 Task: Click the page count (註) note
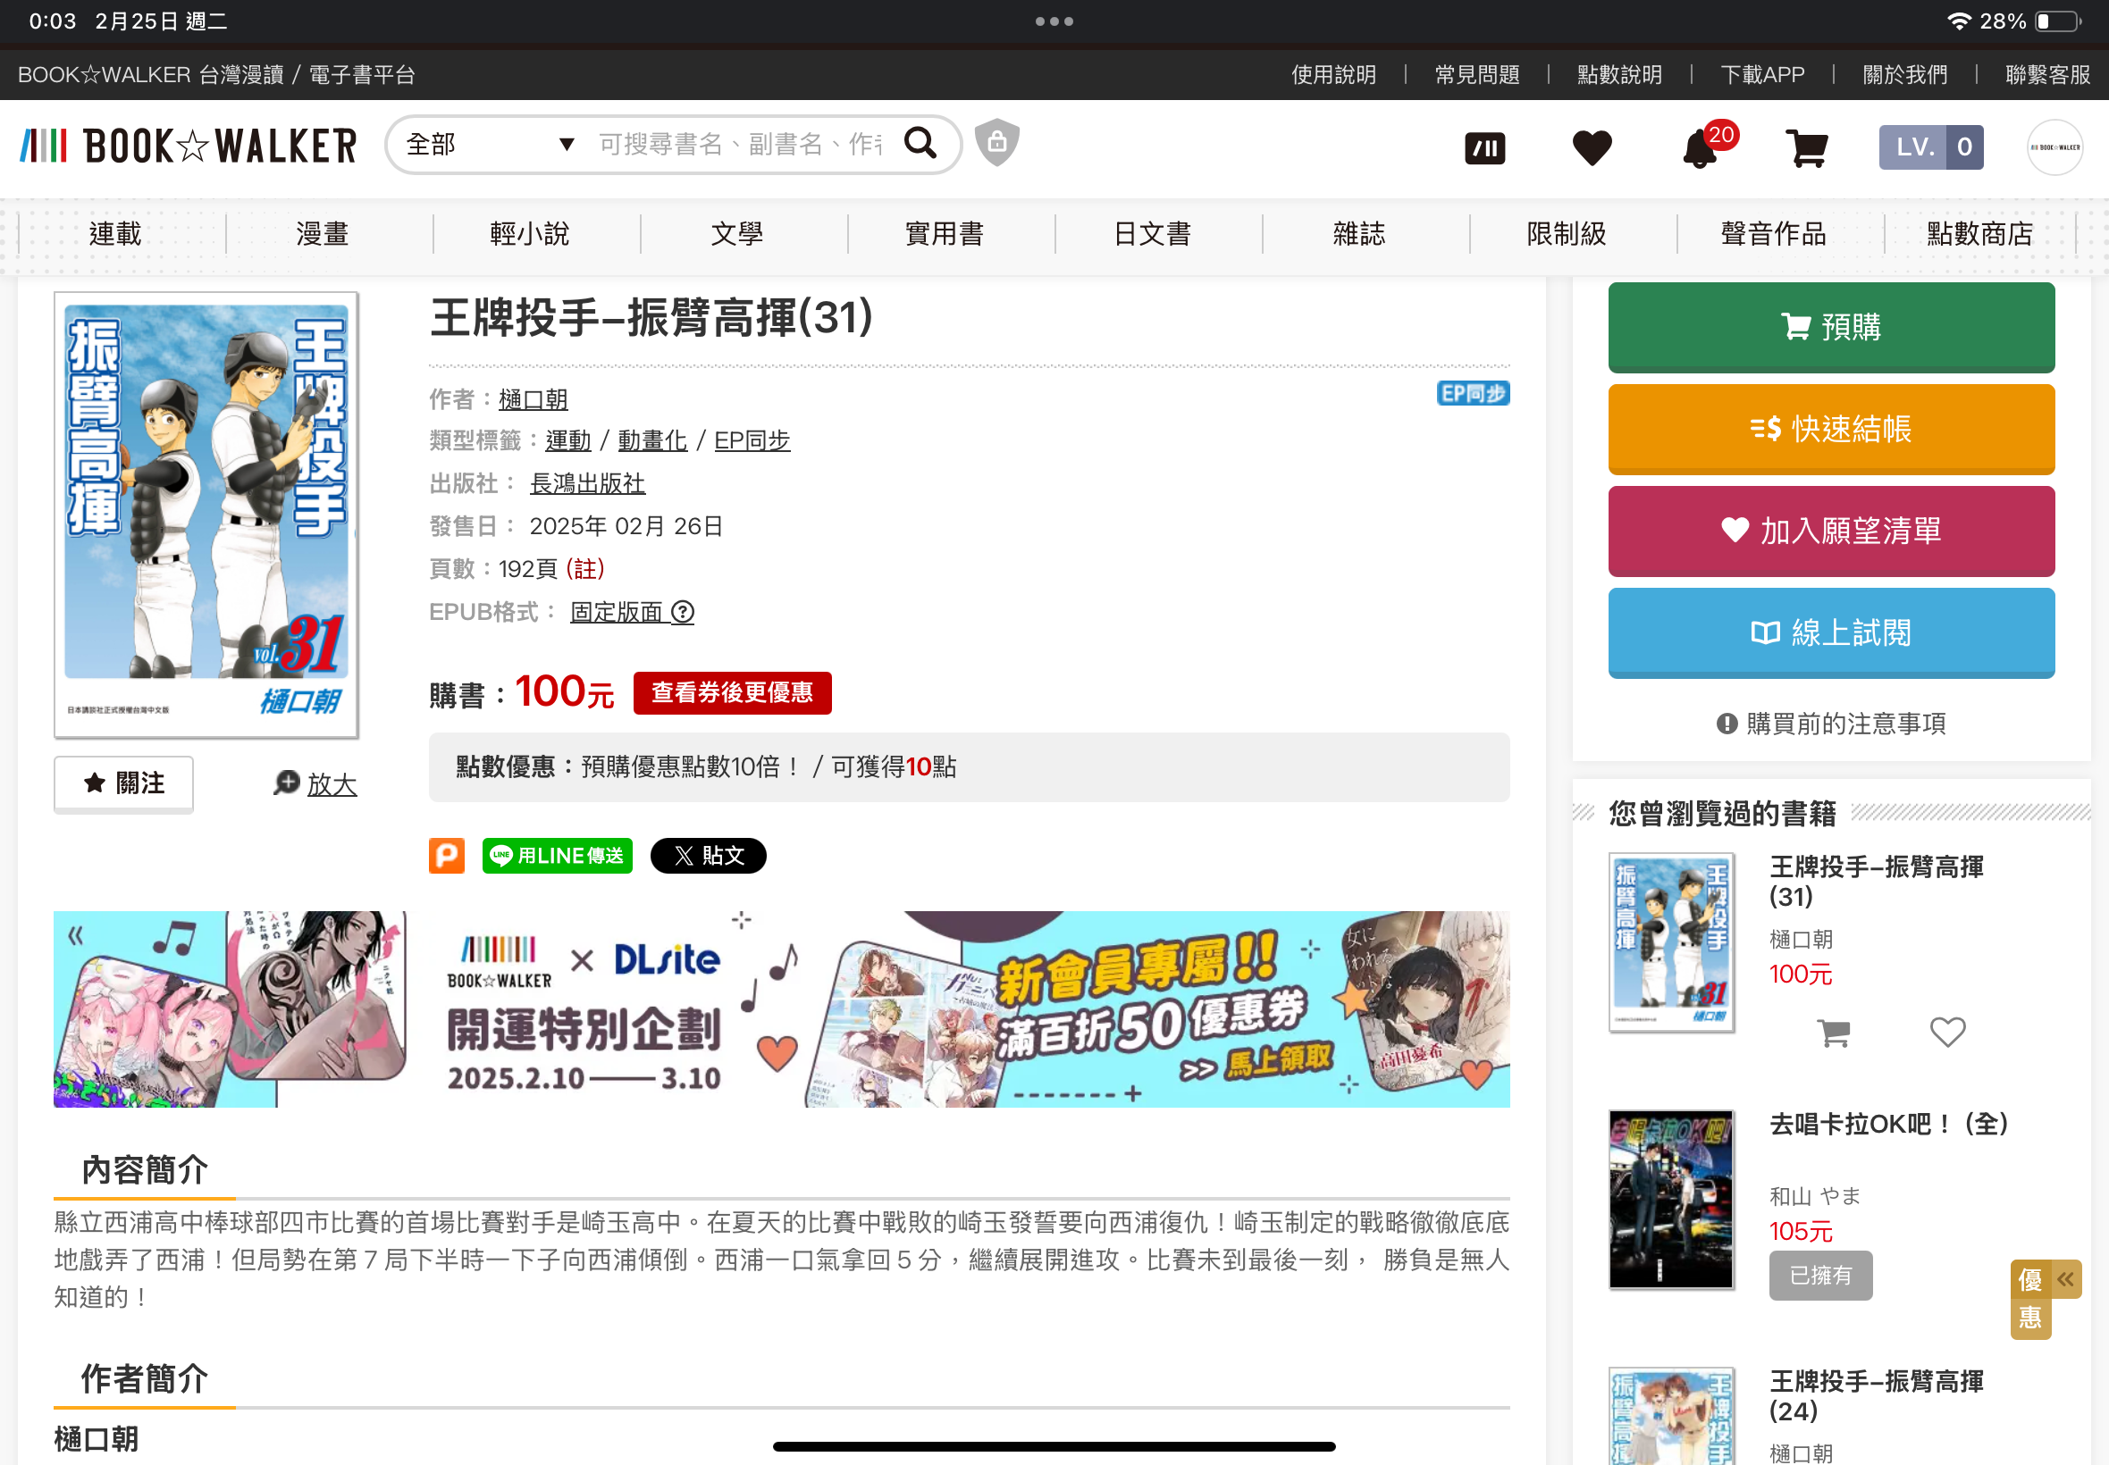584,569
